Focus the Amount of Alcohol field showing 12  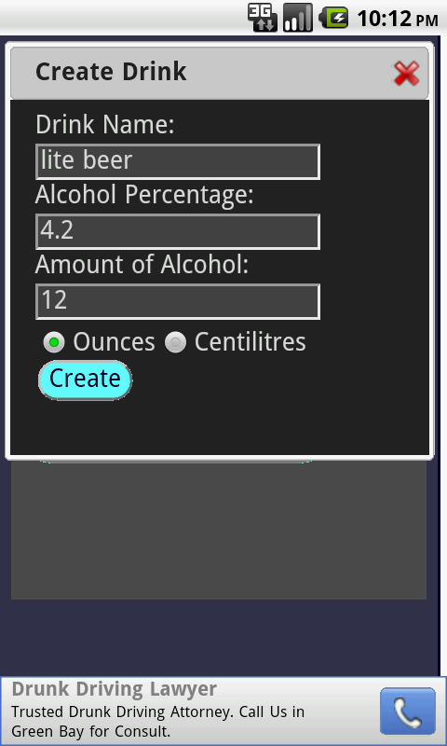point(178,301)
